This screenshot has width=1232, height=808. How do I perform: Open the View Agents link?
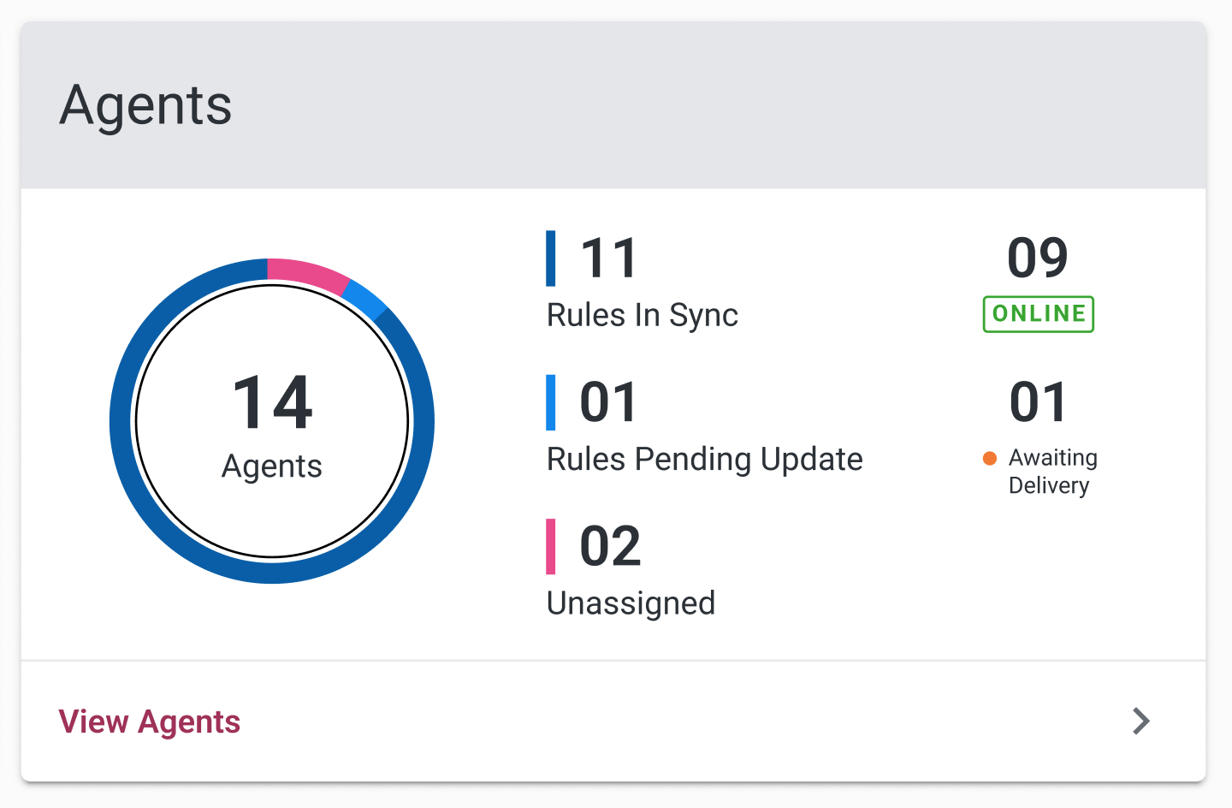[x=149, y=722]
